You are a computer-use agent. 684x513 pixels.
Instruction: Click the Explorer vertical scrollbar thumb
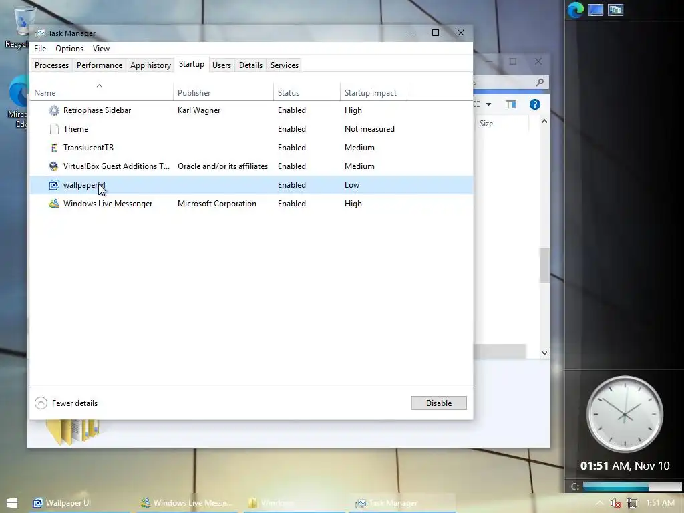[544, 265]
